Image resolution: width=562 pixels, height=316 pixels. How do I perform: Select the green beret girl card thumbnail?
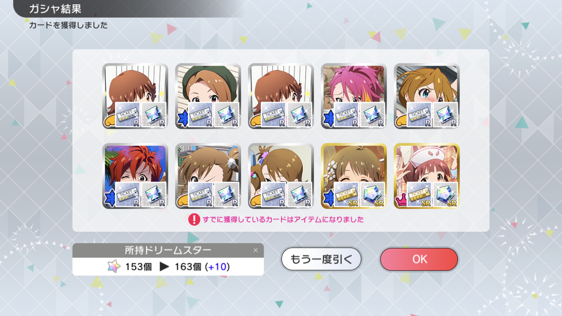pos(208,96)
